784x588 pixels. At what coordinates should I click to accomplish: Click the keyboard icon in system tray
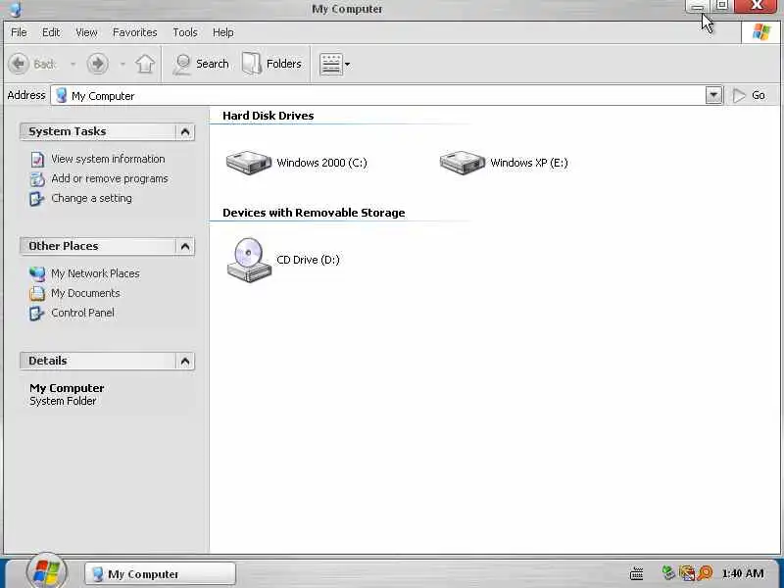(636, 573)
